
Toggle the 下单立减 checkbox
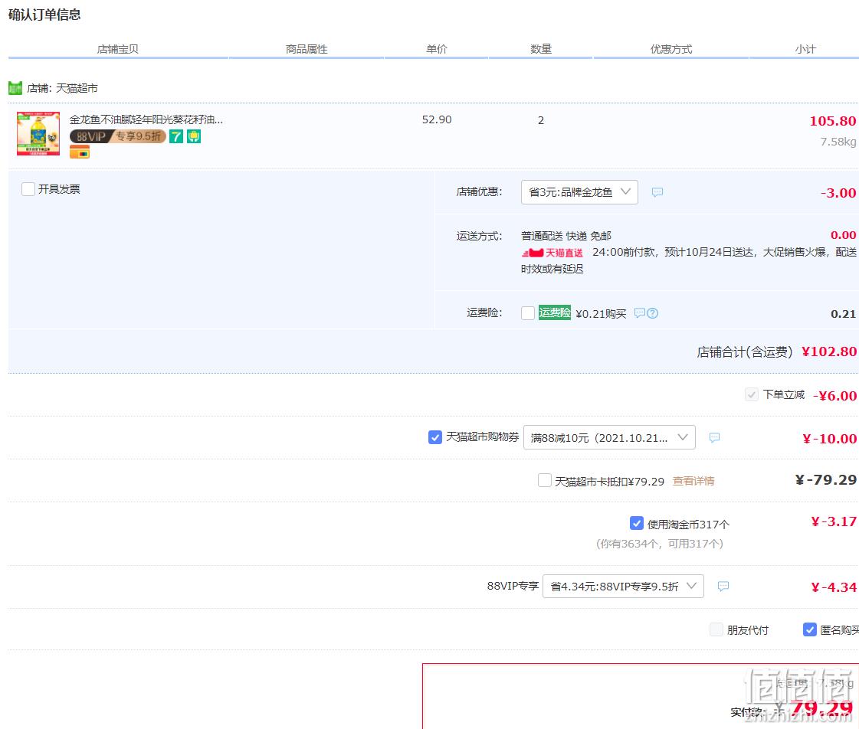tap(752, 394)
